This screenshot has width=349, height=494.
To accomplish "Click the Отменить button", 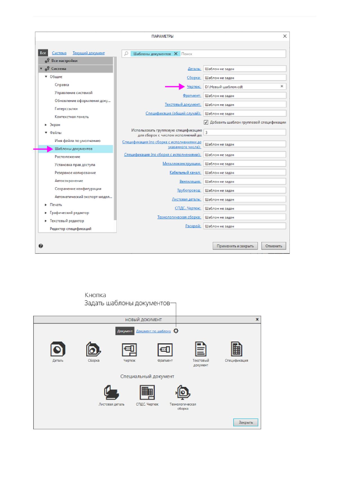I will pos(274,246).
